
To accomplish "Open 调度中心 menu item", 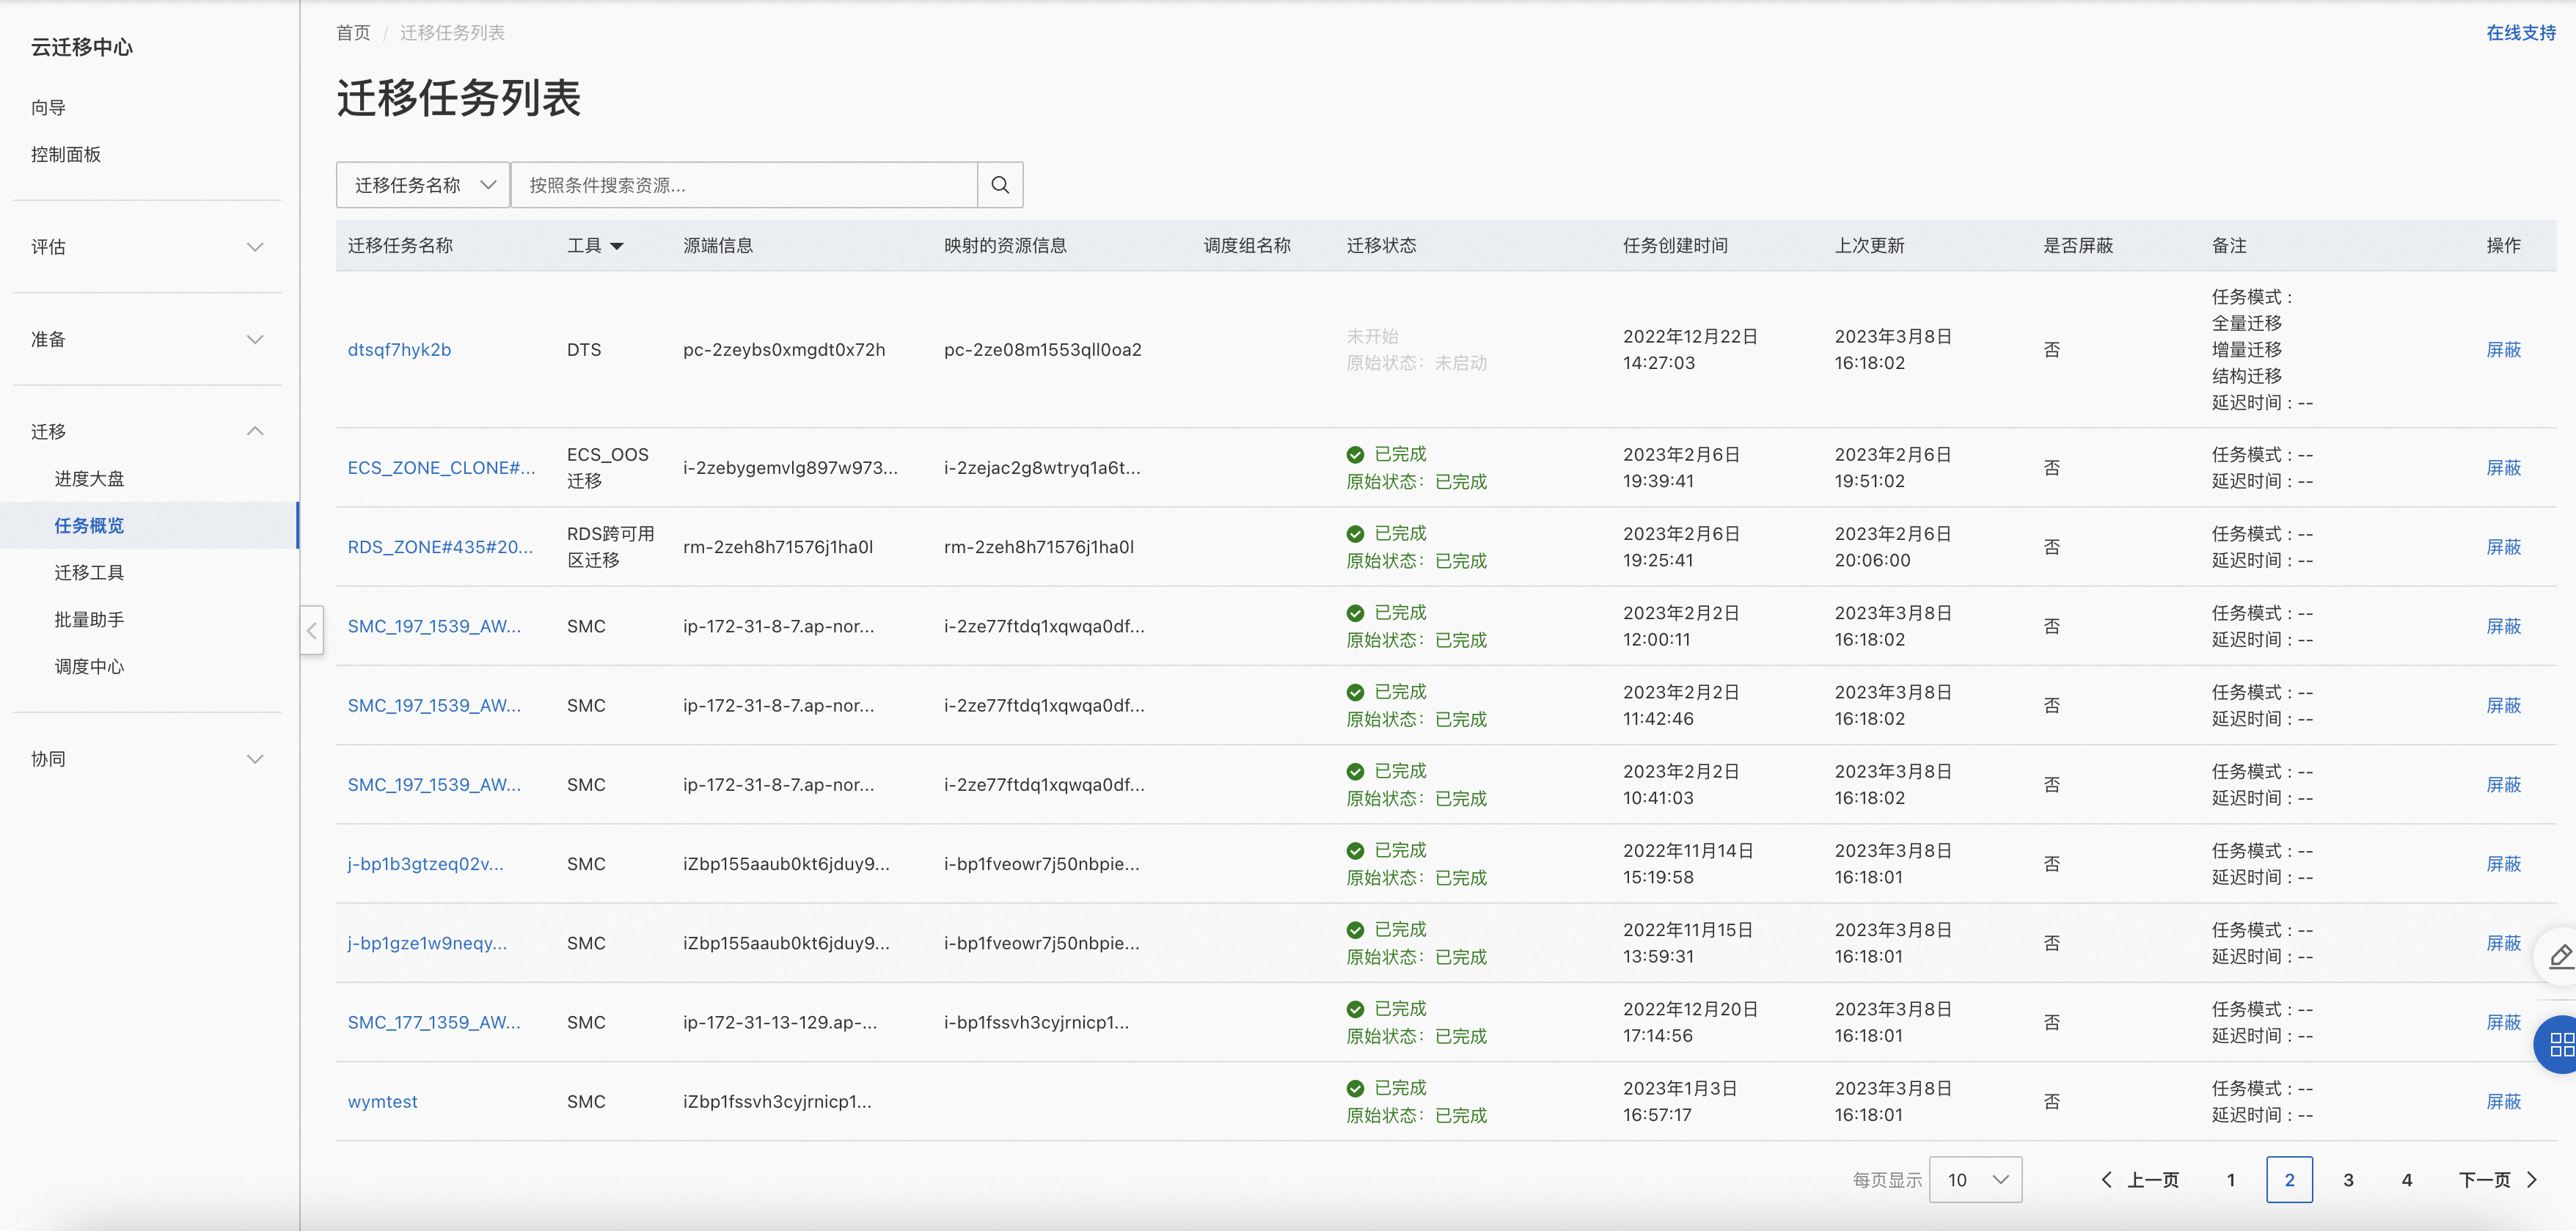I will point(89,666).
